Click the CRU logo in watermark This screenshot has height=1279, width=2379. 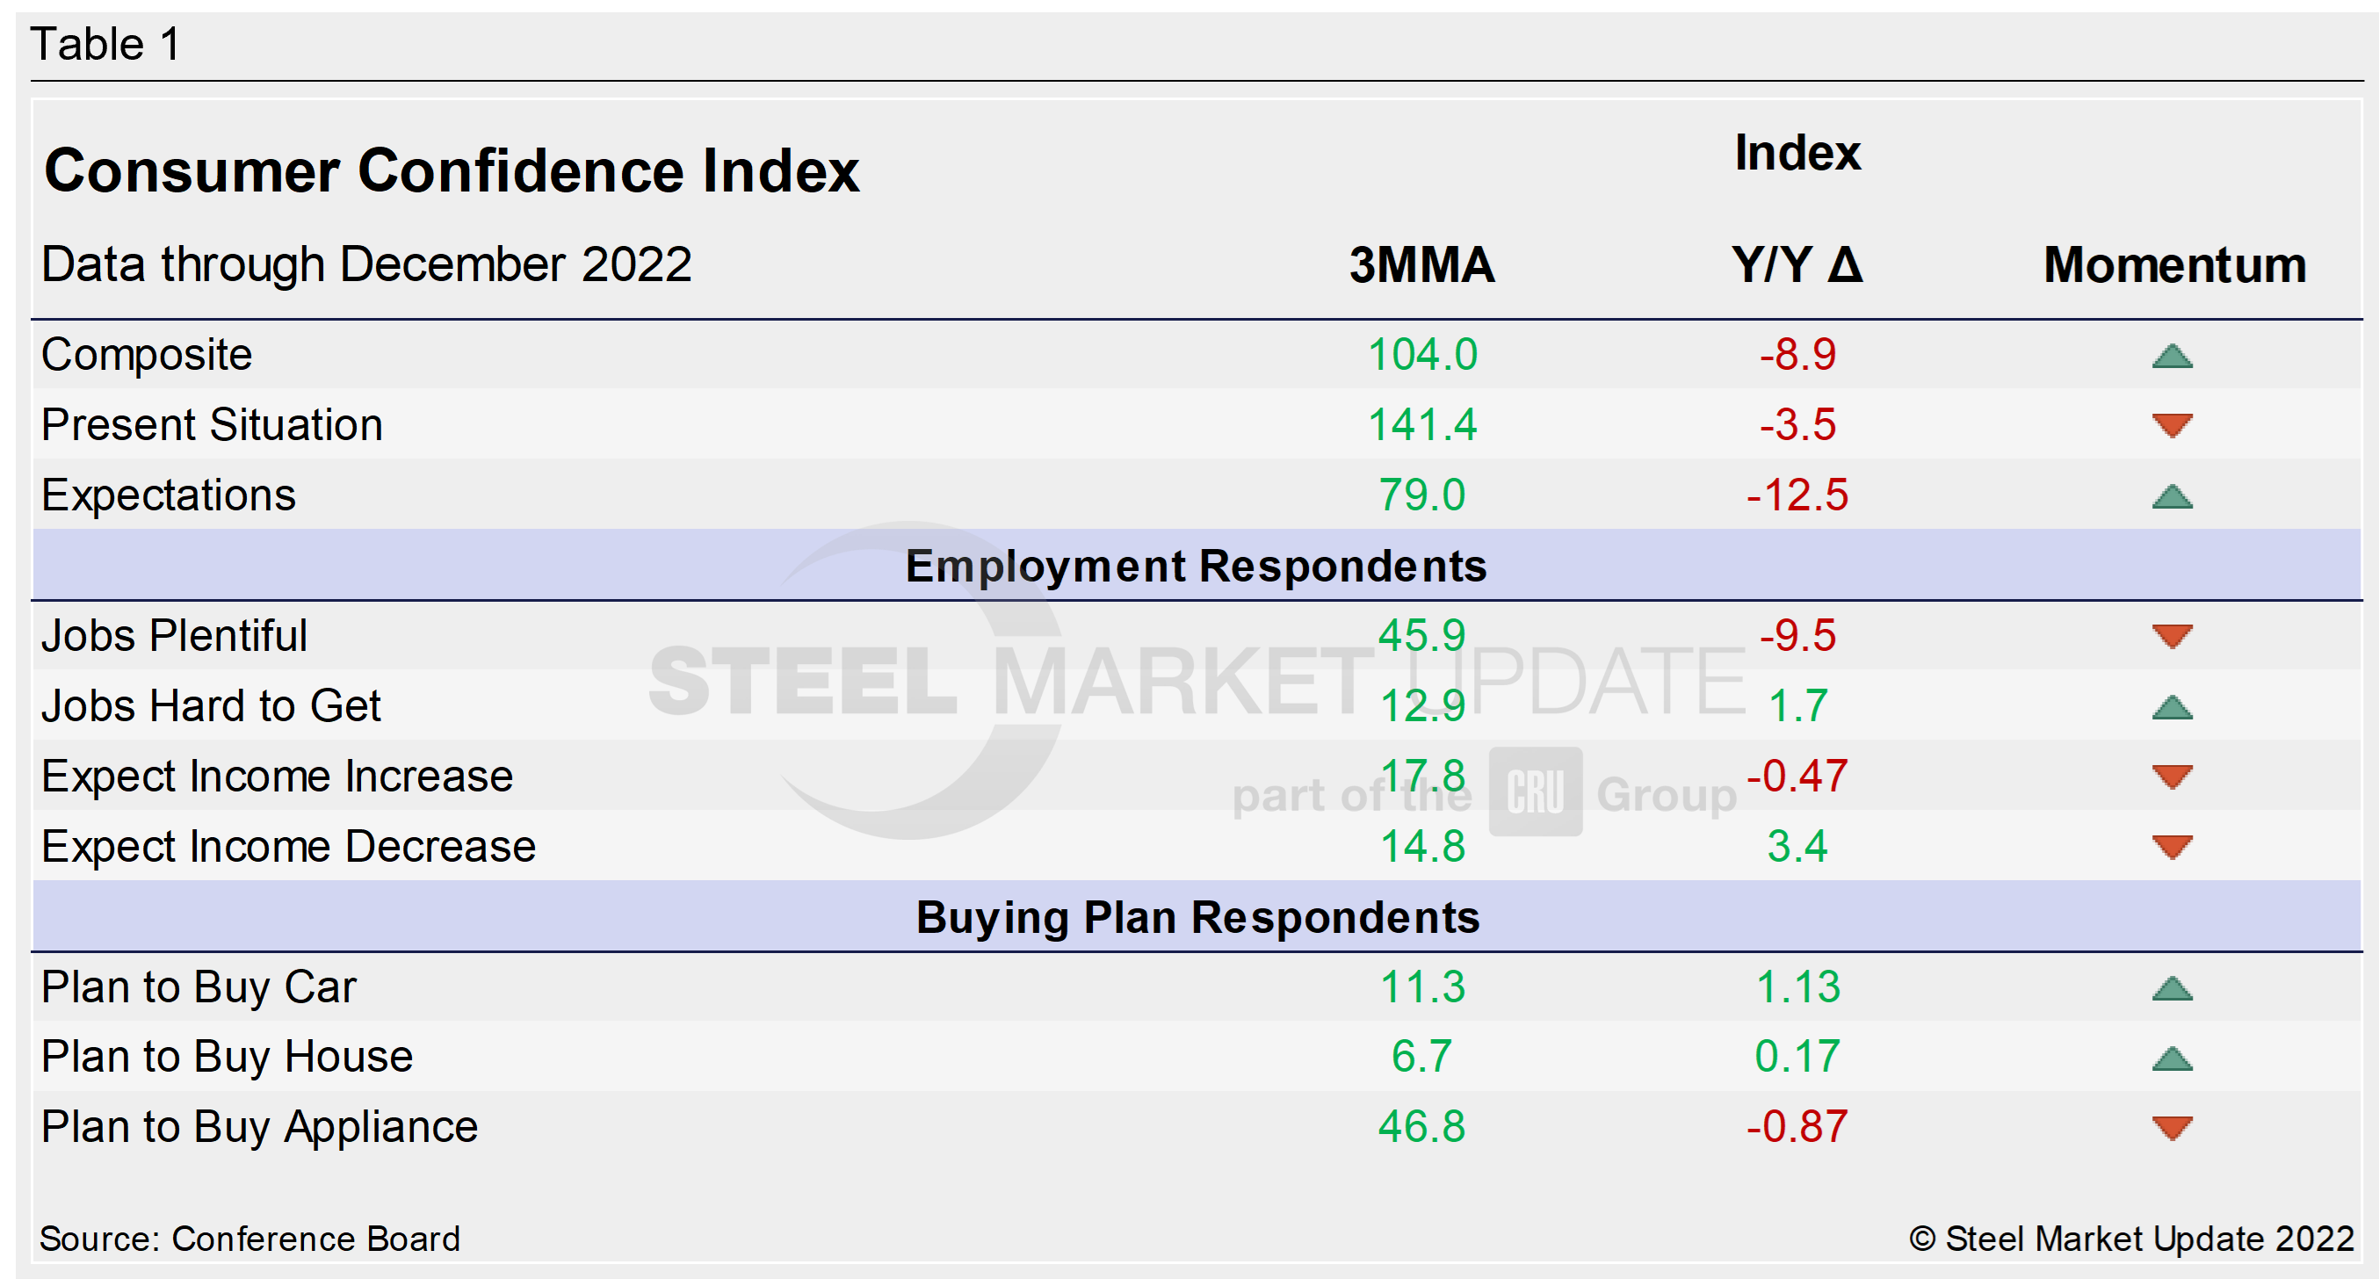click(1535, 791)
